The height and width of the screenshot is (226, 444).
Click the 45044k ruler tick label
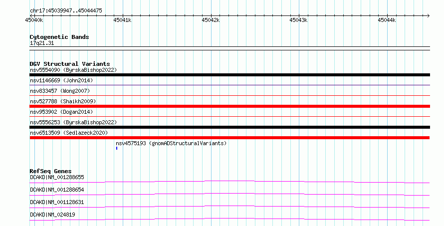[387, 20]
